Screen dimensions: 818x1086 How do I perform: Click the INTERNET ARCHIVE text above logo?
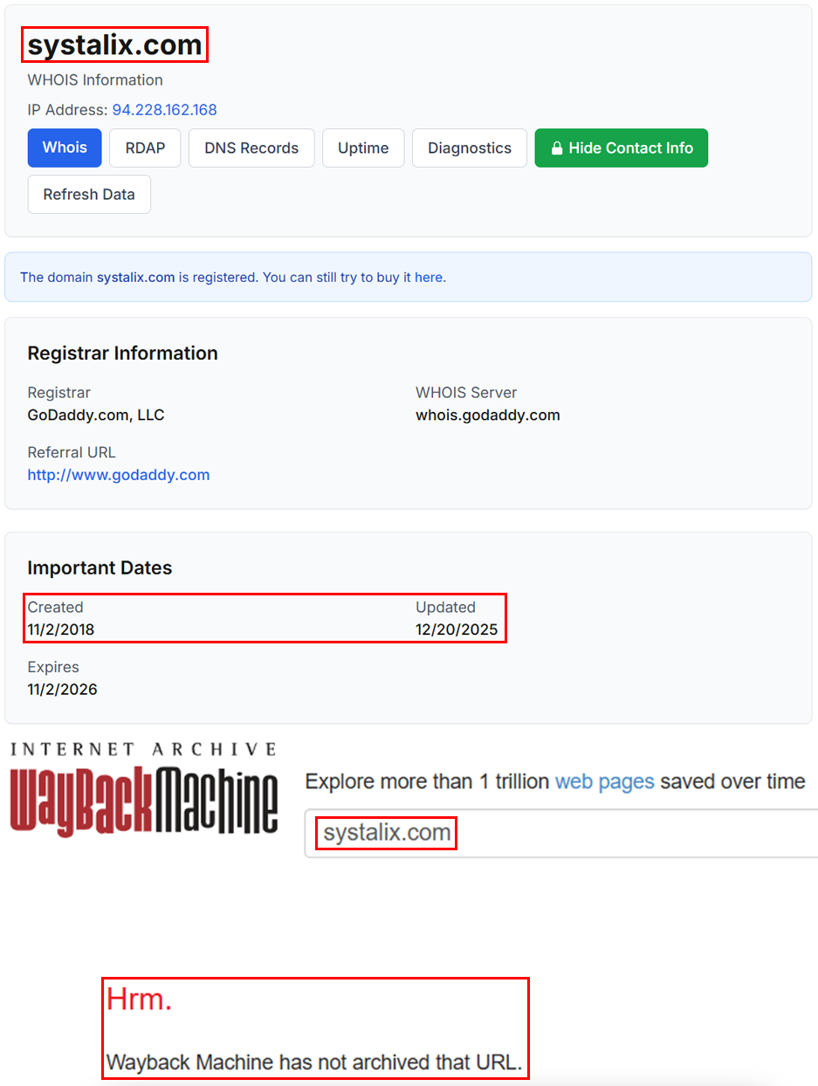pos(144,749)
